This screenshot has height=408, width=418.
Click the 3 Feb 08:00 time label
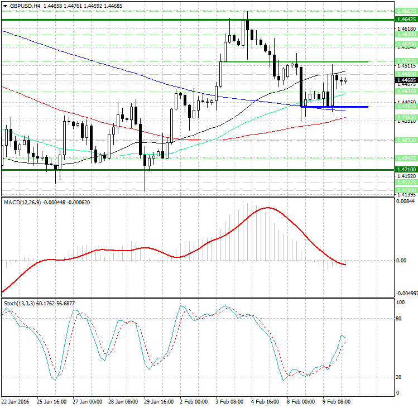229,402
